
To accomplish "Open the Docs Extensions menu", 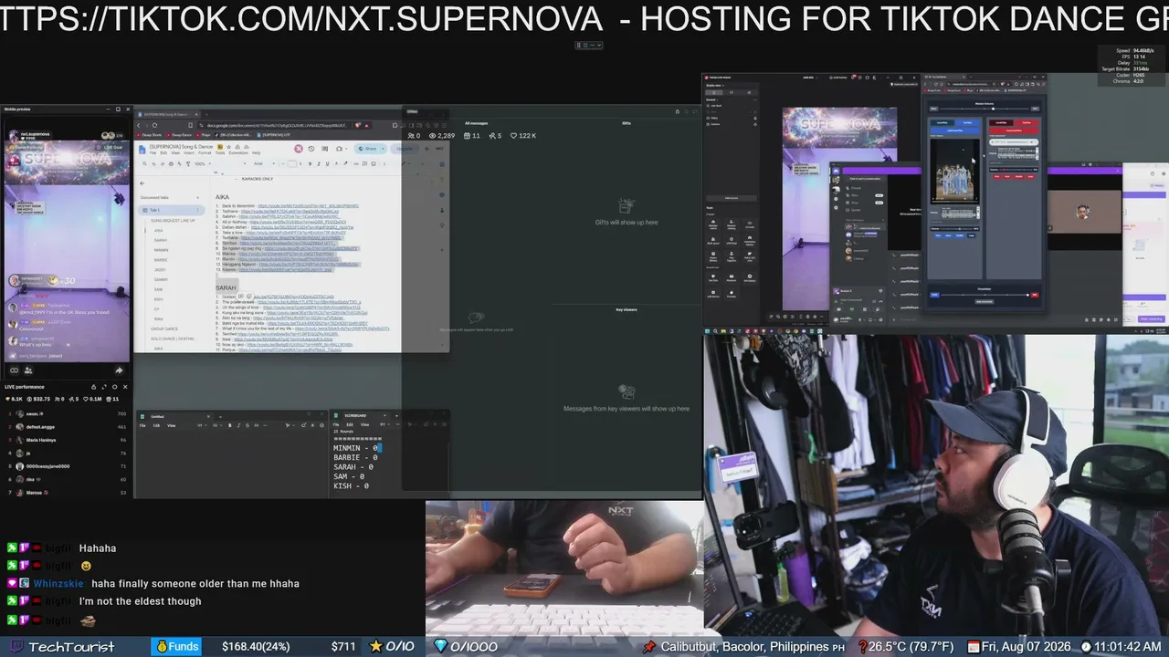I will 237,153.
